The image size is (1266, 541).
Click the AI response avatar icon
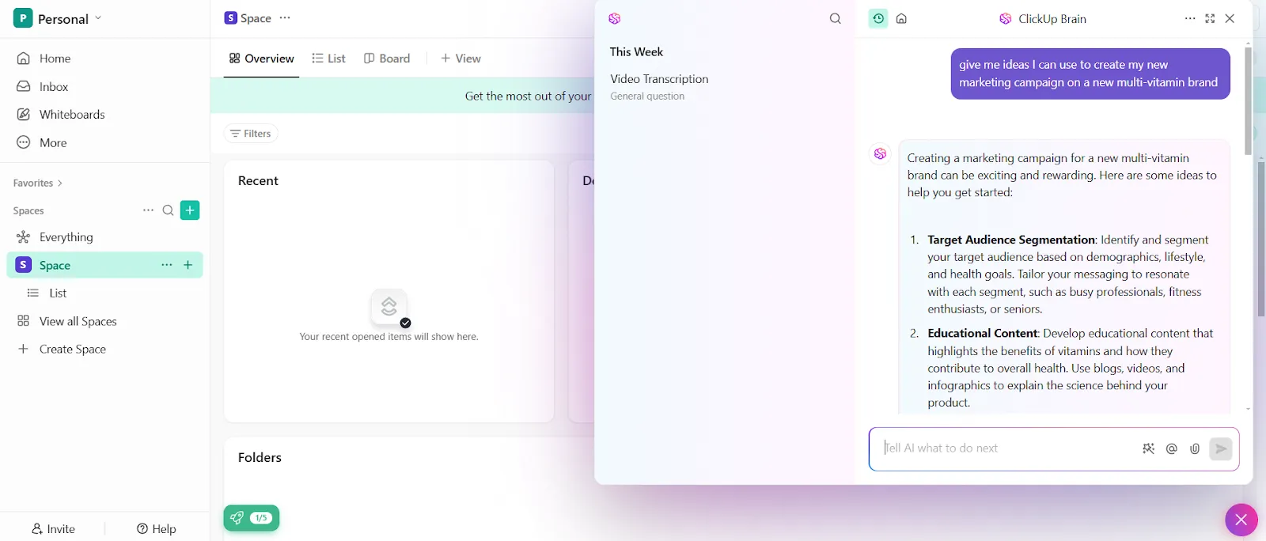click(880, 153)
